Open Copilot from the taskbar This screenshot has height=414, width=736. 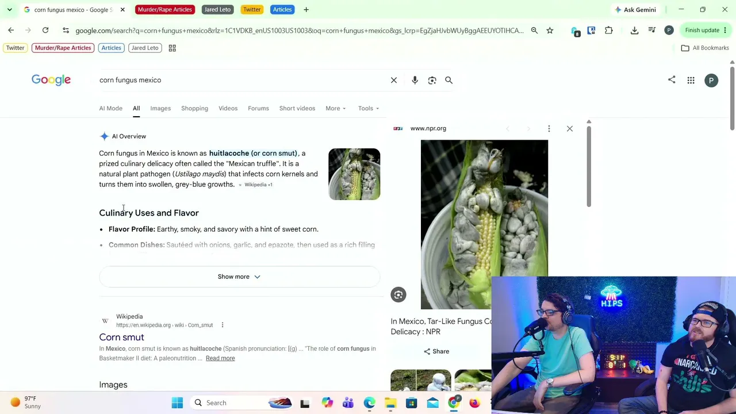tap(327, 402)
